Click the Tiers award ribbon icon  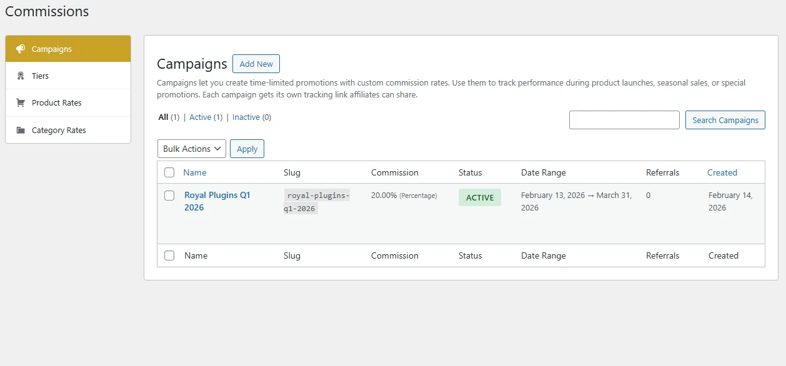click(21, 76)
